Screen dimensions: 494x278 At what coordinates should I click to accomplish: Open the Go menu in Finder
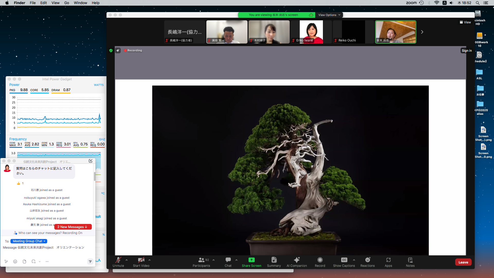(67, 3)
